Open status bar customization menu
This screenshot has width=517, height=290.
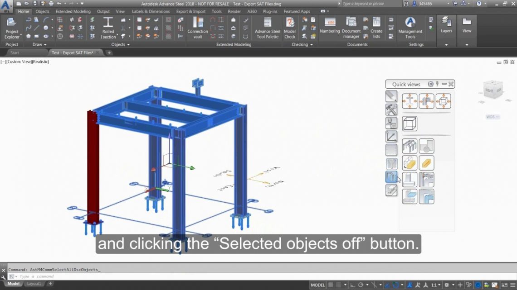click(x=513, y=285)
